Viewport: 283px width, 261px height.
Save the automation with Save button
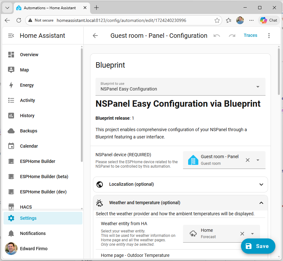click(x=258, y=246)
